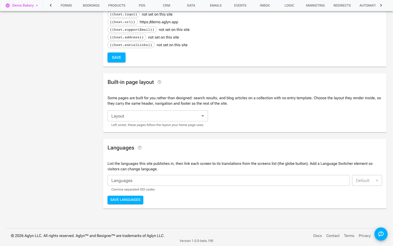Open the Contact footer link

tap(333, 236)
